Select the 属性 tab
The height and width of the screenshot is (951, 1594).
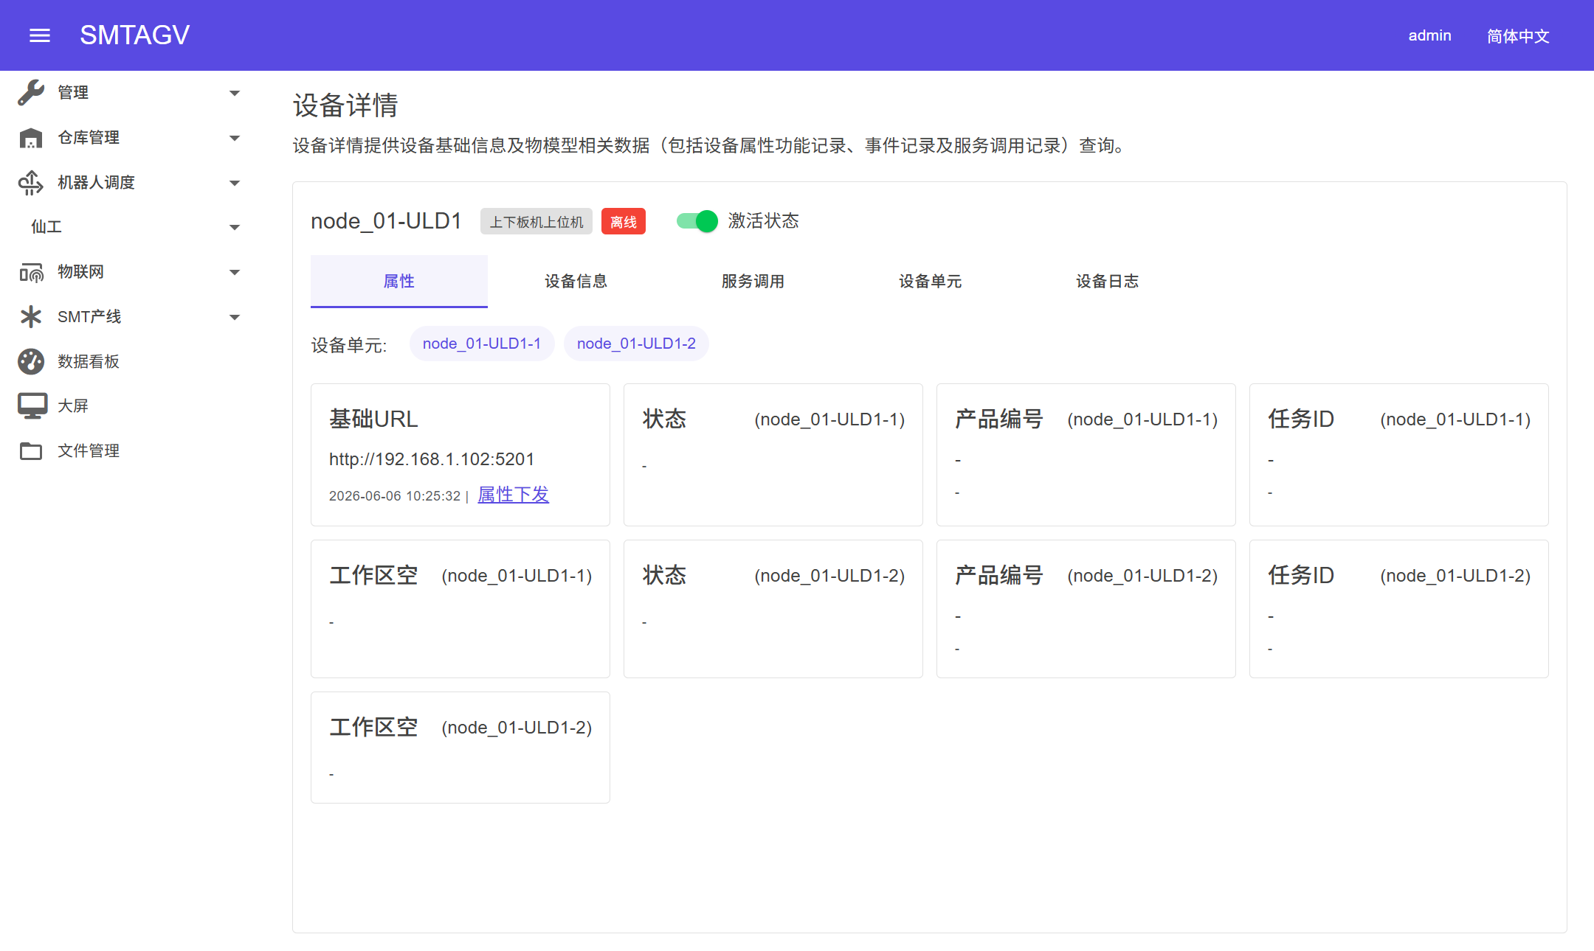(x=399, y=281)
